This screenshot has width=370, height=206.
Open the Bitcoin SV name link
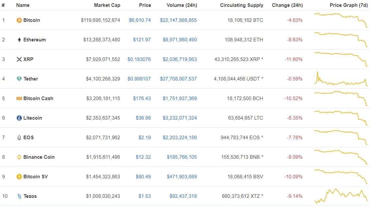(36, 177)
